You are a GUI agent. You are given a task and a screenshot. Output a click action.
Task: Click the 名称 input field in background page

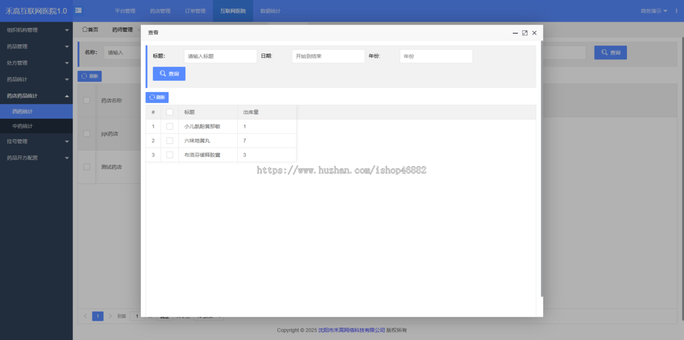pyautogui.click(x=123, y=52)
